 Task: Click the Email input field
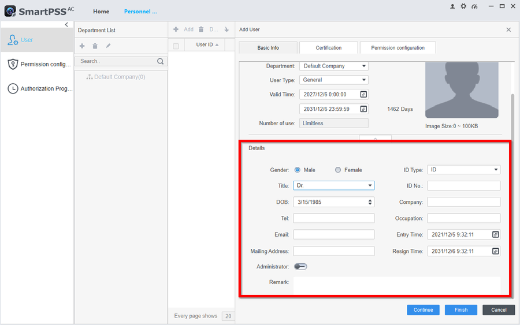tap(333, 234)
